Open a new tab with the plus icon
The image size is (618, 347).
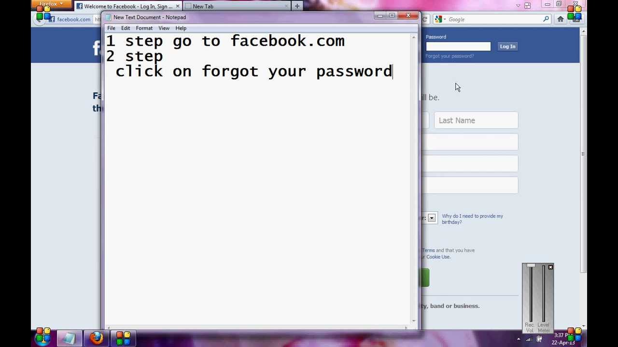tap(297, 6)
